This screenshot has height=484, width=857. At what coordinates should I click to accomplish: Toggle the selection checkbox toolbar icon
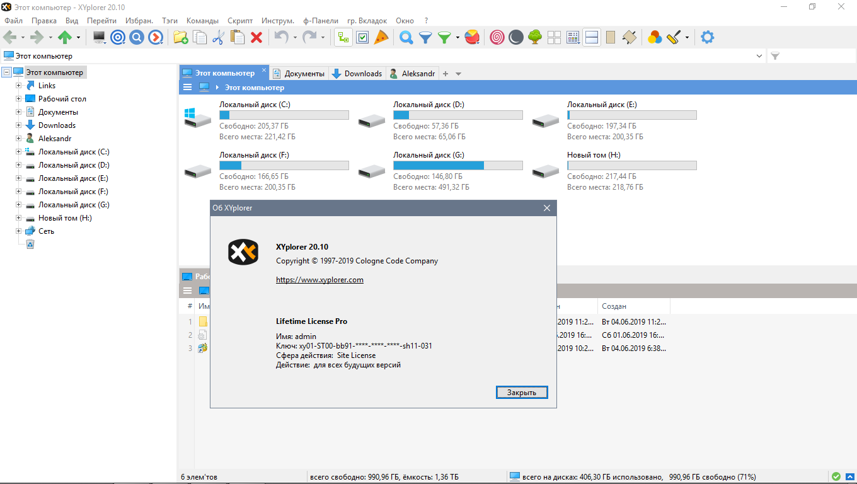362,38
